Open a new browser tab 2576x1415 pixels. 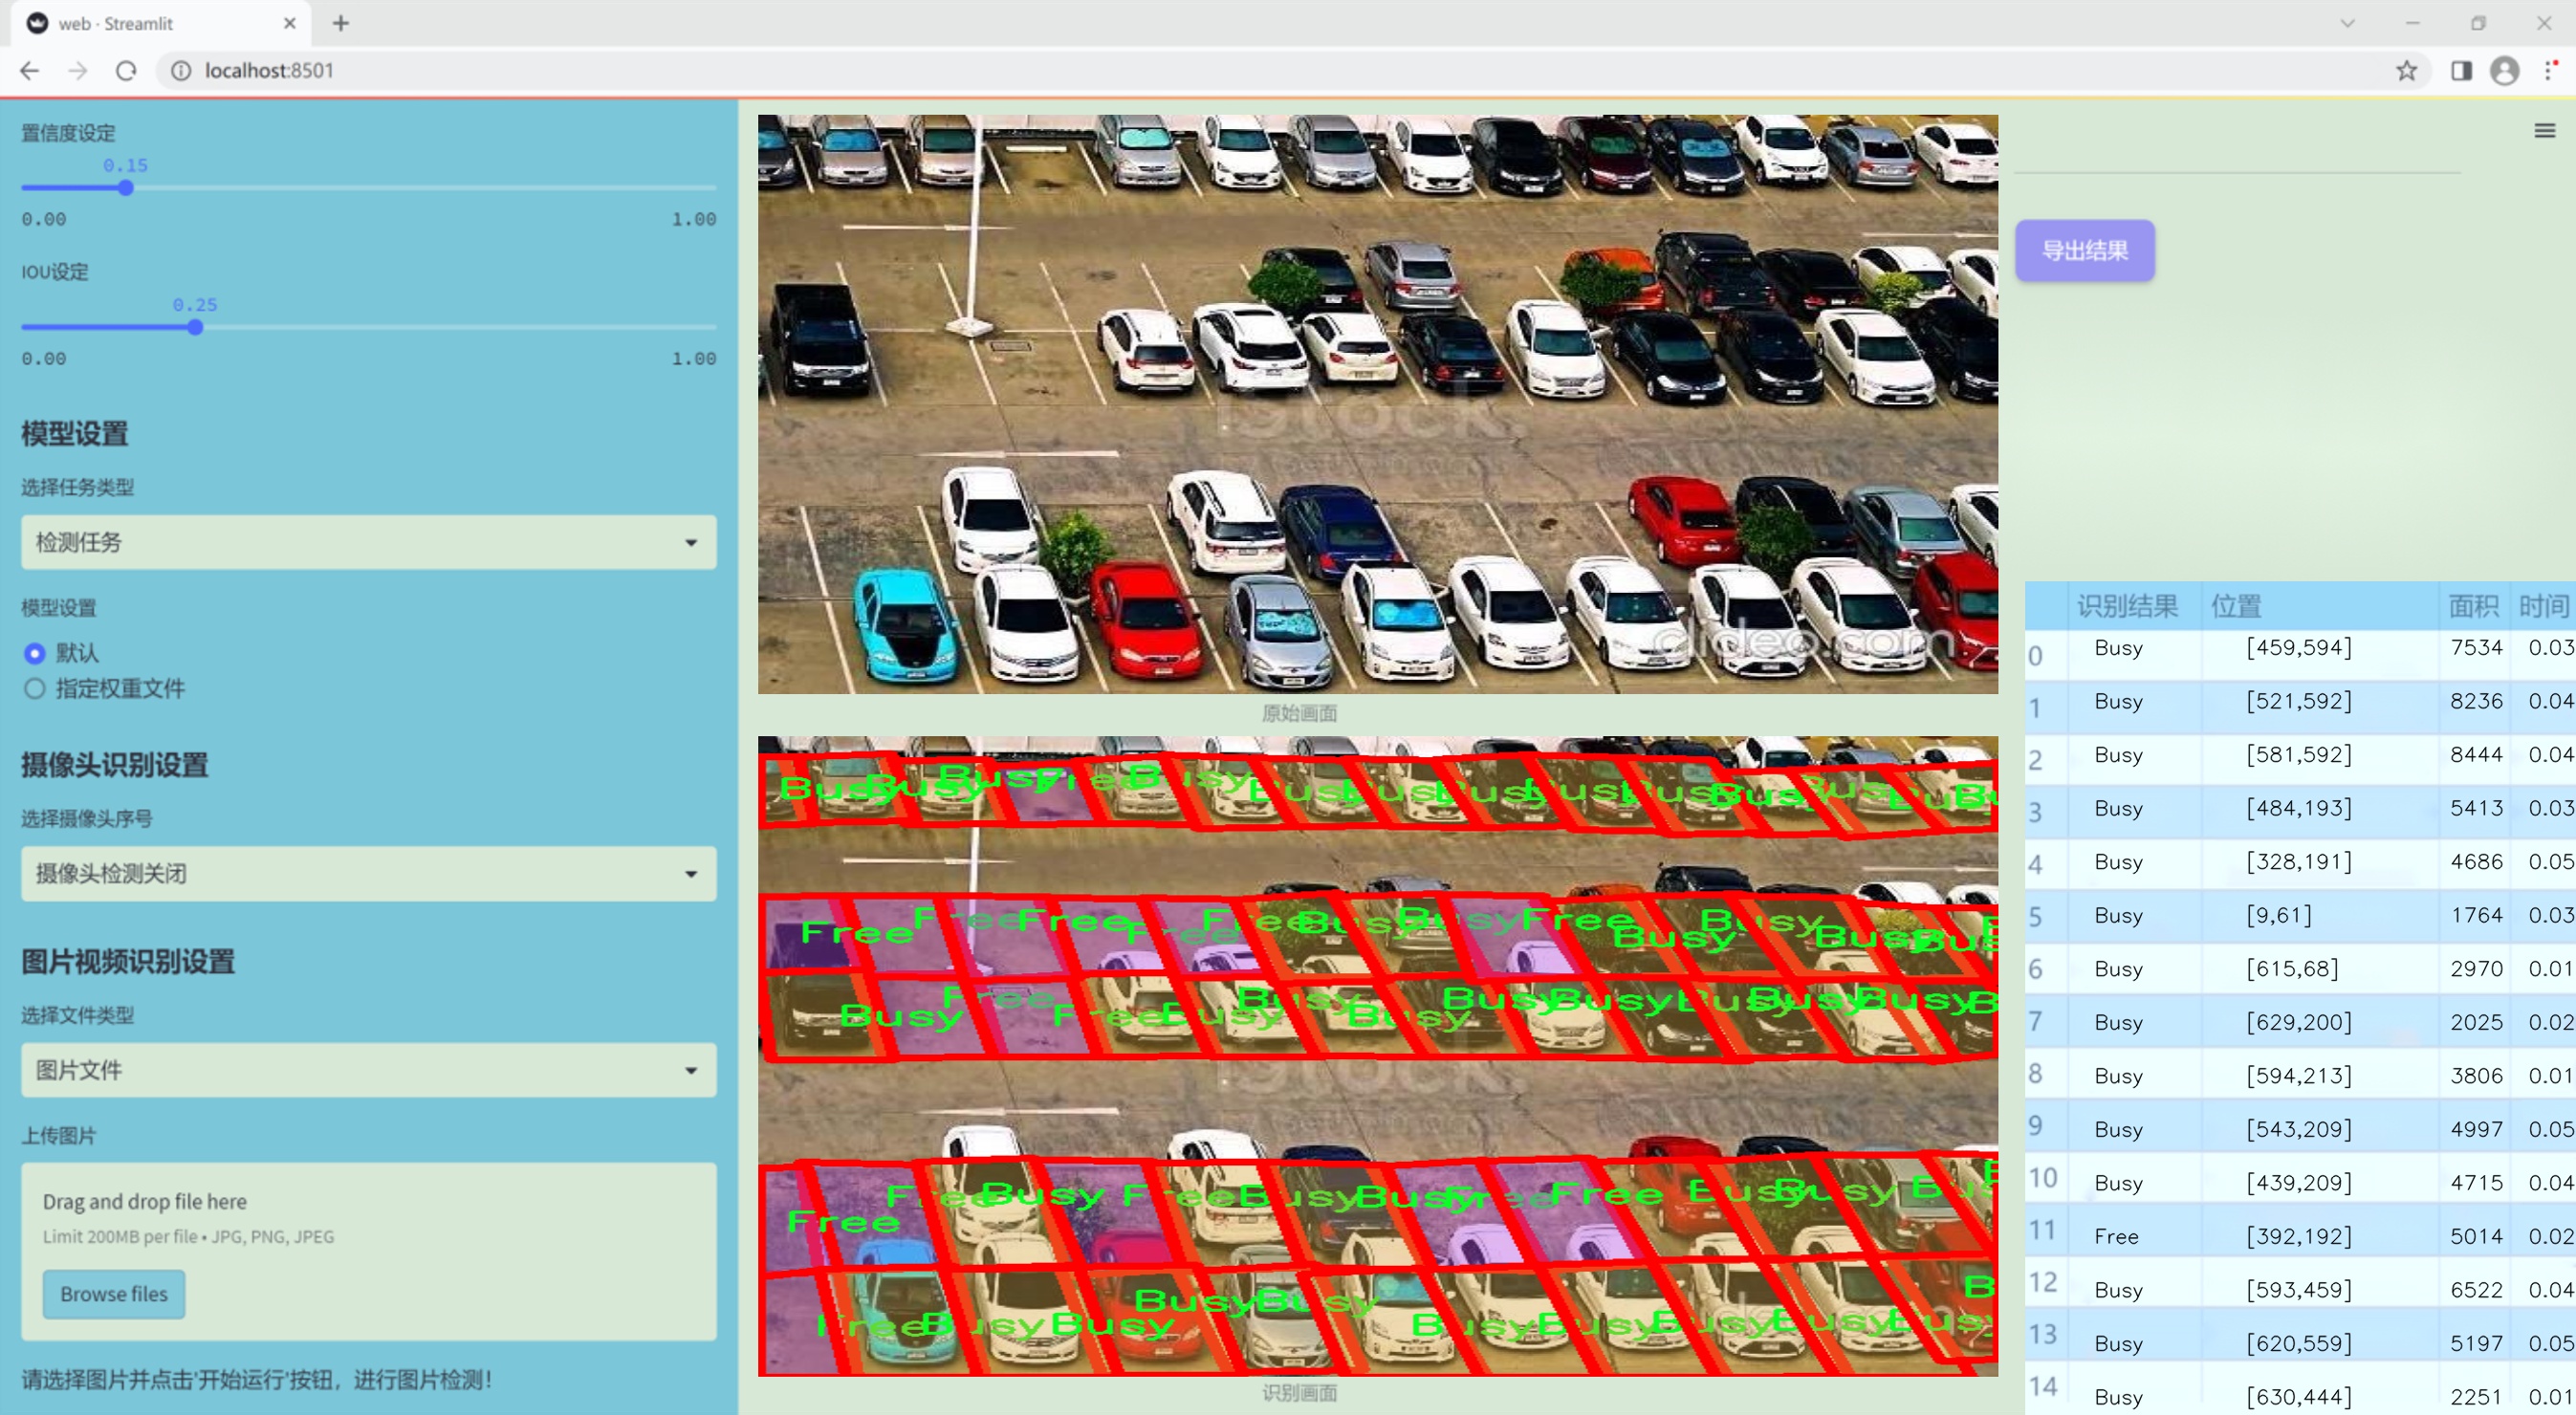341,23
